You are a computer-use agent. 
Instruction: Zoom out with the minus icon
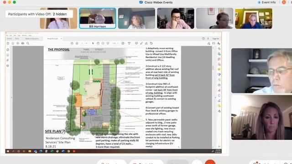(x=103, y=43)
